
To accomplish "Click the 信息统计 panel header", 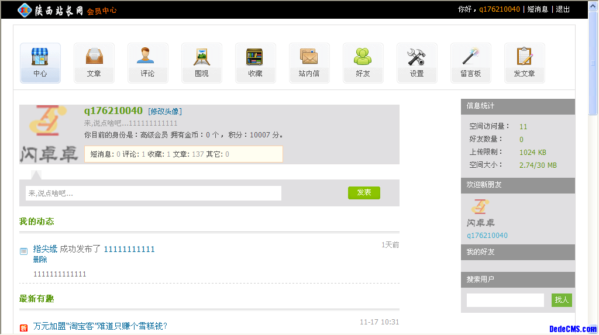I will coord(518,106).
